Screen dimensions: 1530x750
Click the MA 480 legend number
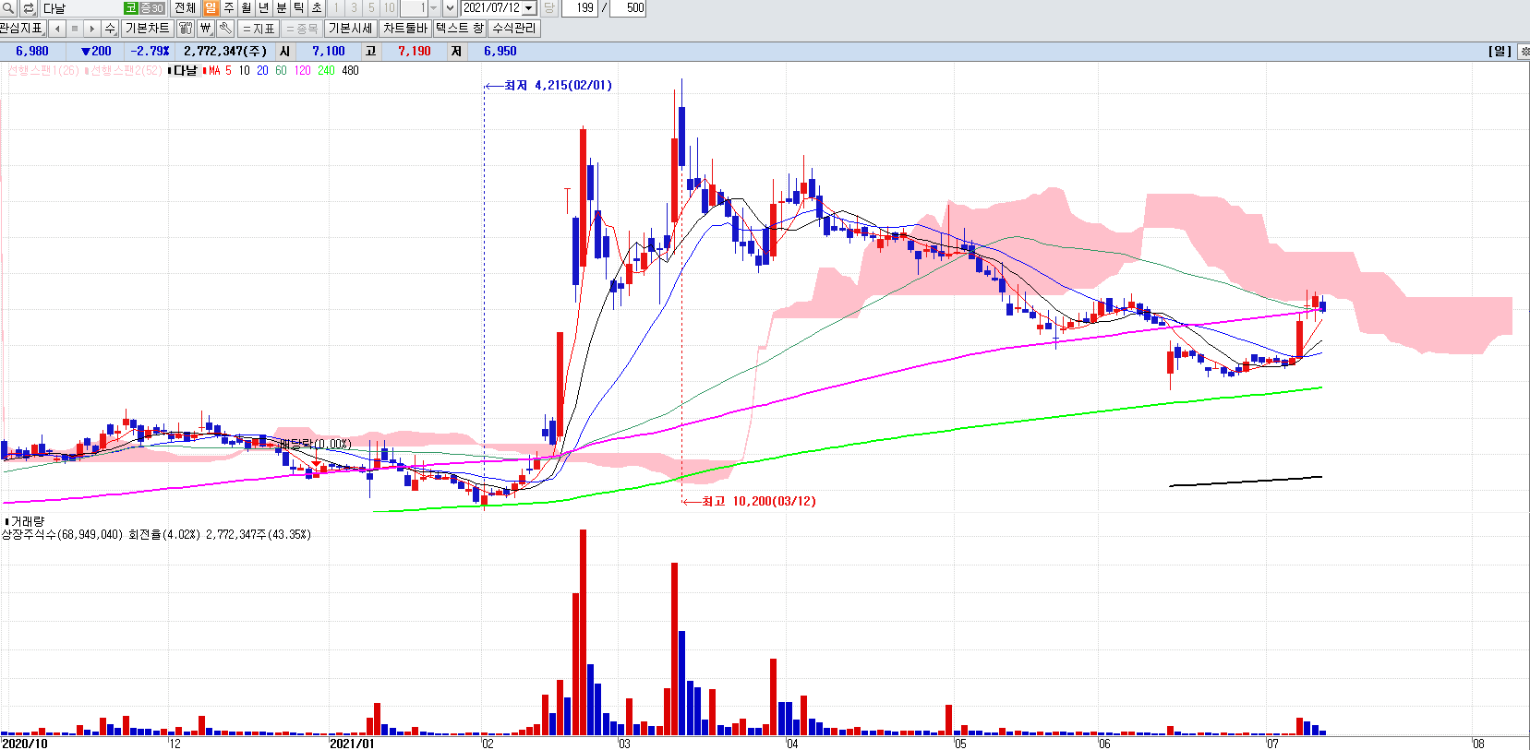click(x=350, y=70)
